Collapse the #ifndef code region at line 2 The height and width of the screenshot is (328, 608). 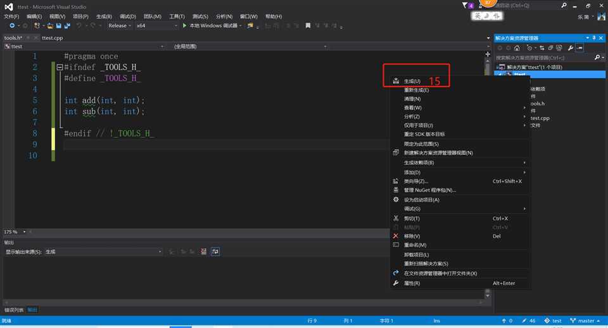tap(60, 67)
